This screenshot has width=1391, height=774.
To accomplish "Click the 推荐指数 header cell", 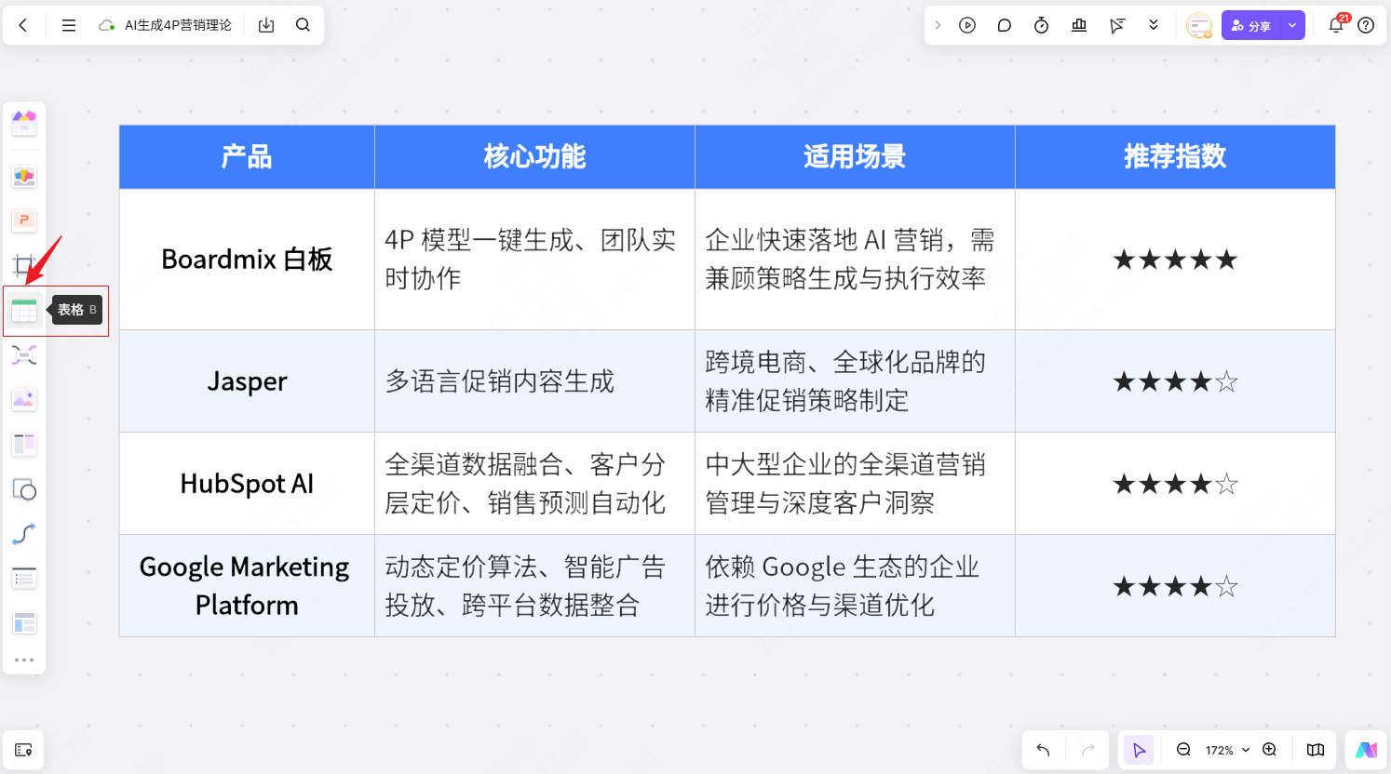I will click(x=1175, y=157).
